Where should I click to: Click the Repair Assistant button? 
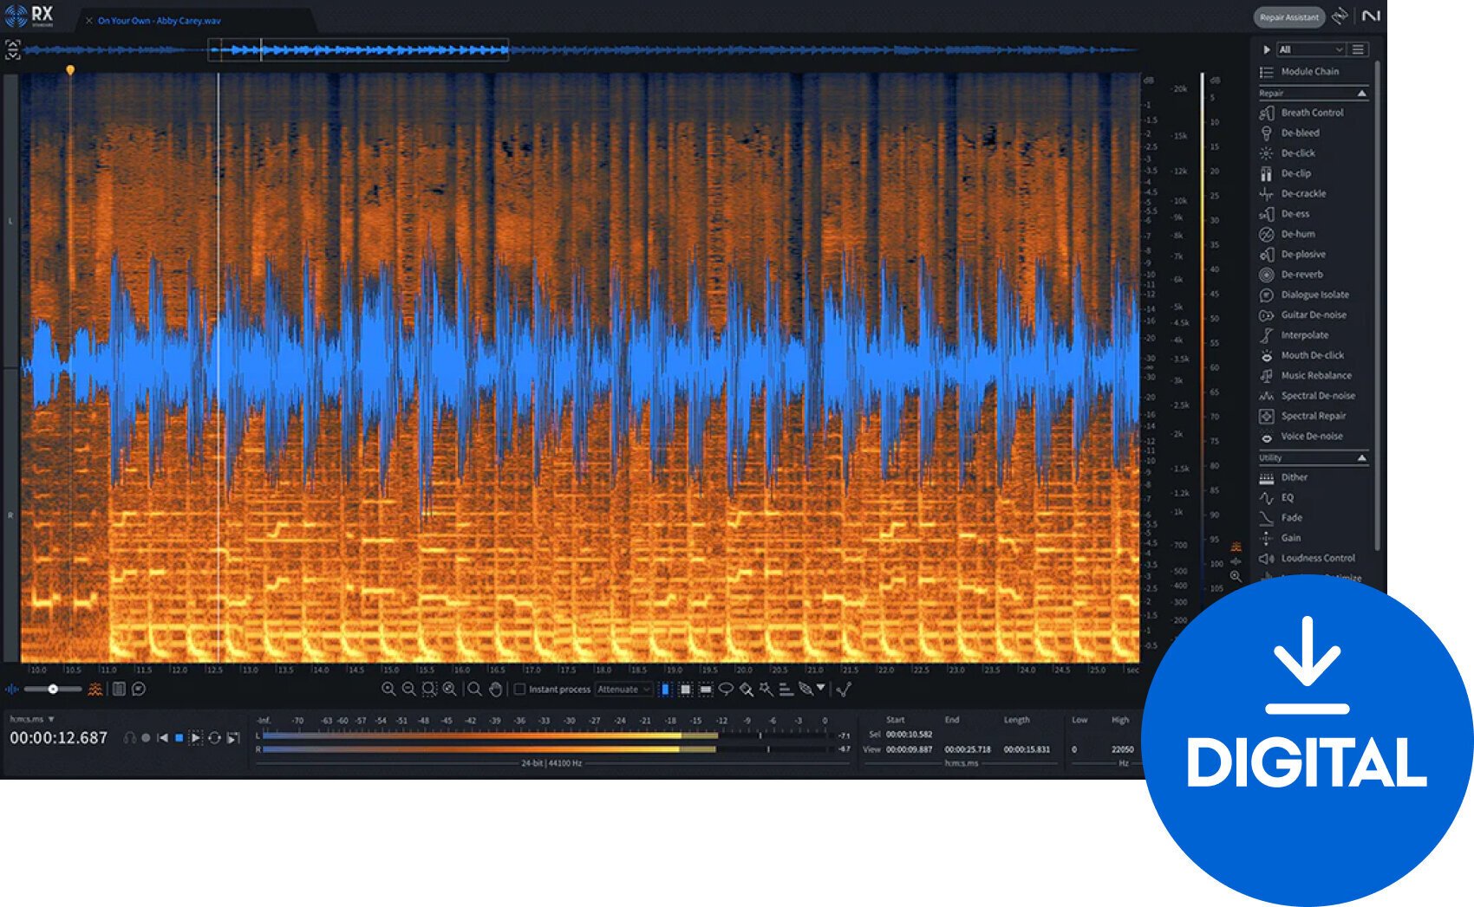coord(1289,17)
